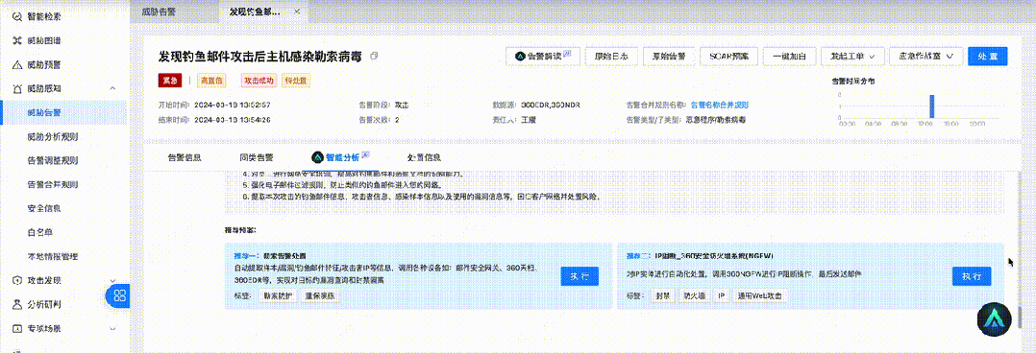Viewport: 1036px width, 353px height.
Task: Open the 告警名称合并规则 link
Action: click(x=720, y=105)
